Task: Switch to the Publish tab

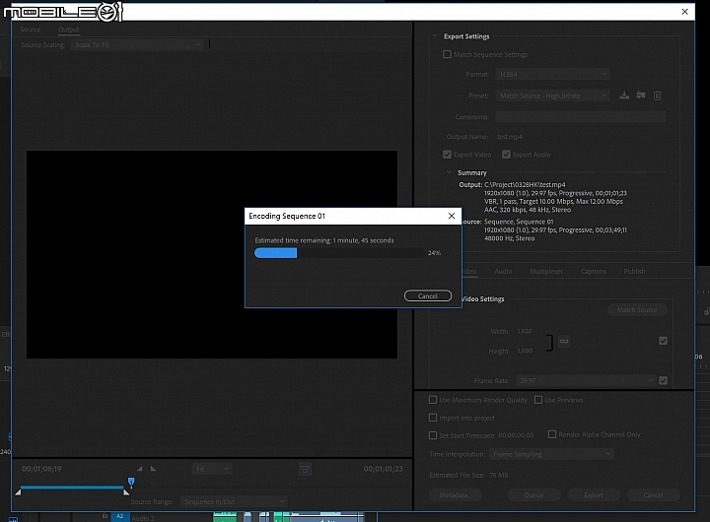Action: [634, 272]
